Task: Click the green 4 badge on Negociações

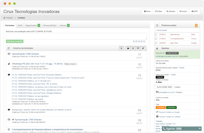Action: (39, 25)
